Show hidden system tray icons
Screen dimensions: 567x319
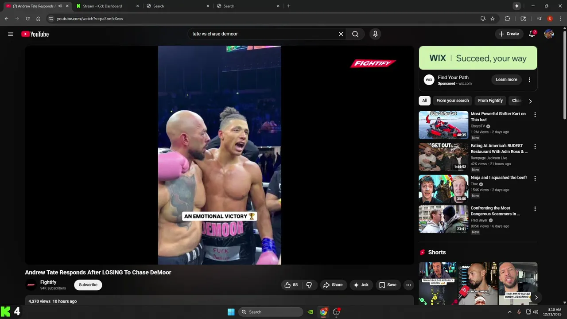coord(509,312)
